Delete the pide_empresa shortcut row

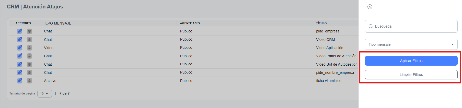30,31
